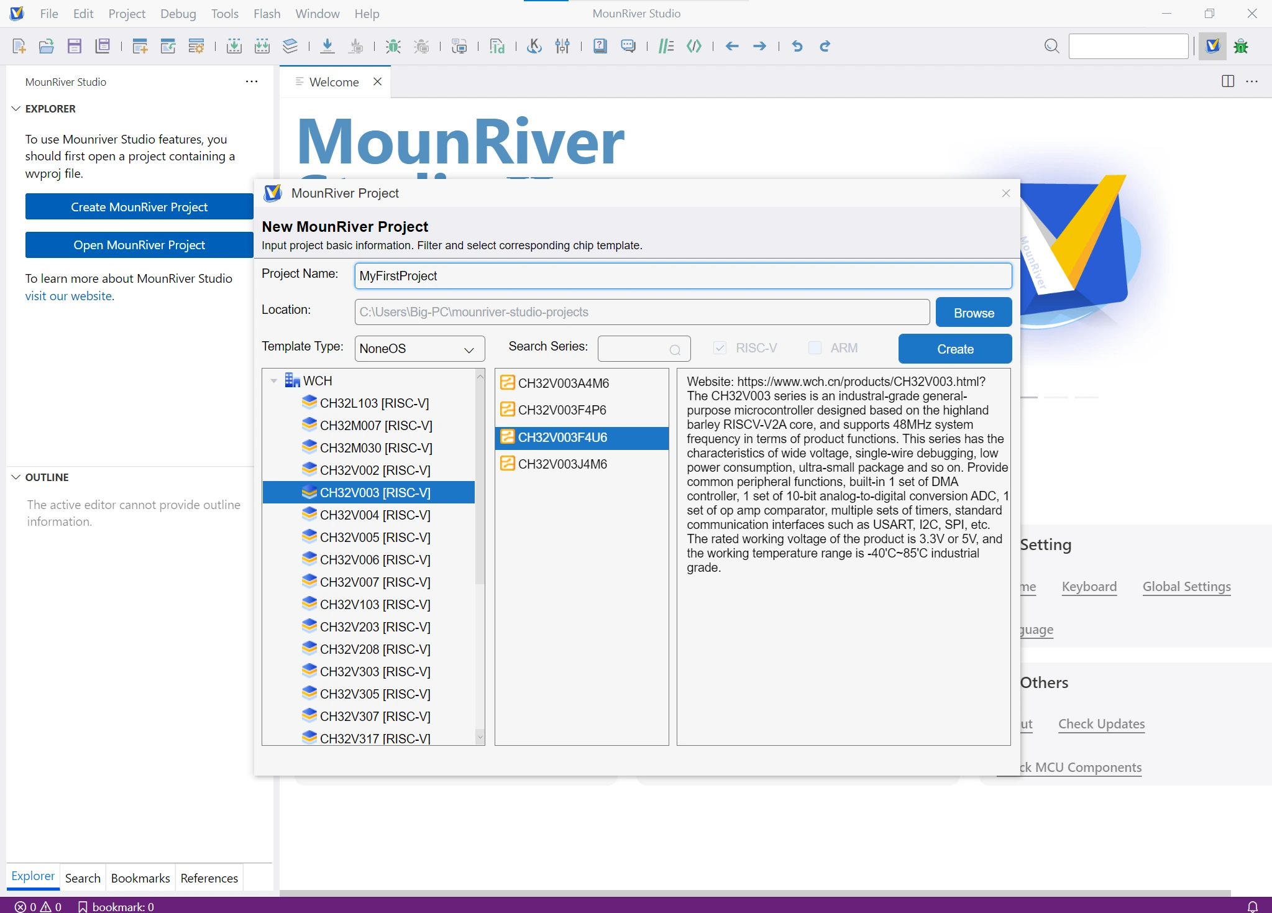Toggle the RISC-V checkbox
The image size is (1272, 913).
[720, 348]
